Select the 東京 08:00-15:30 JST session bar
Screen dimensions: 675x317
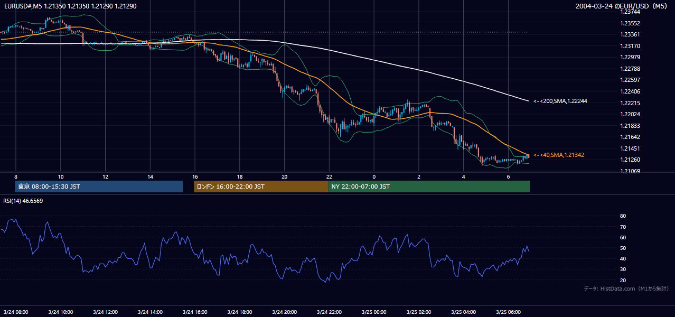[x=99, y=187]
